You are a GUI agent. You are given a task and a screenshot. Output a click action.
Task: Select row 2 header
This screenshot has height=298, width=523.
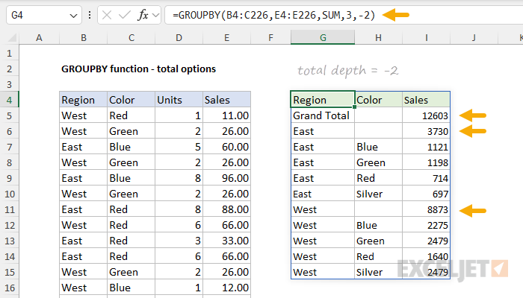[9, 69]
